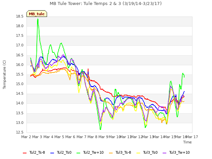The width and height of the screenshot is (212, 159).
Task: Click the orange Tul3_Ts-8 legend swatch
Action: 111,153
